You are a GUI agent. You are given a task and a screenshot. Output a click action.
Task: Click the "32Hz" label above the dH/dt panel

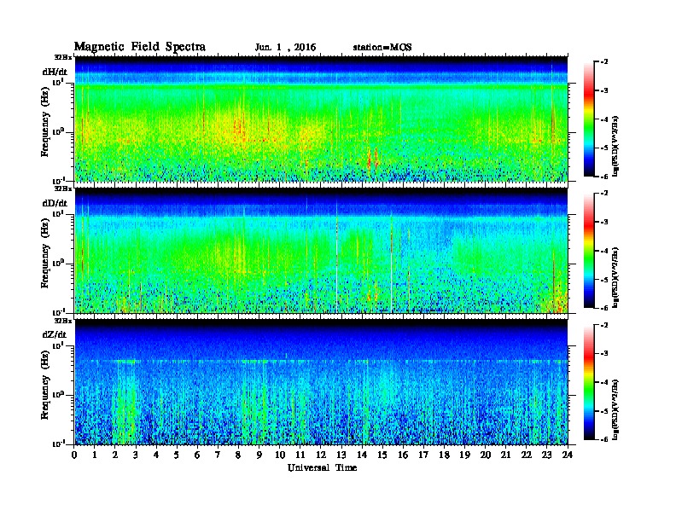63,57
